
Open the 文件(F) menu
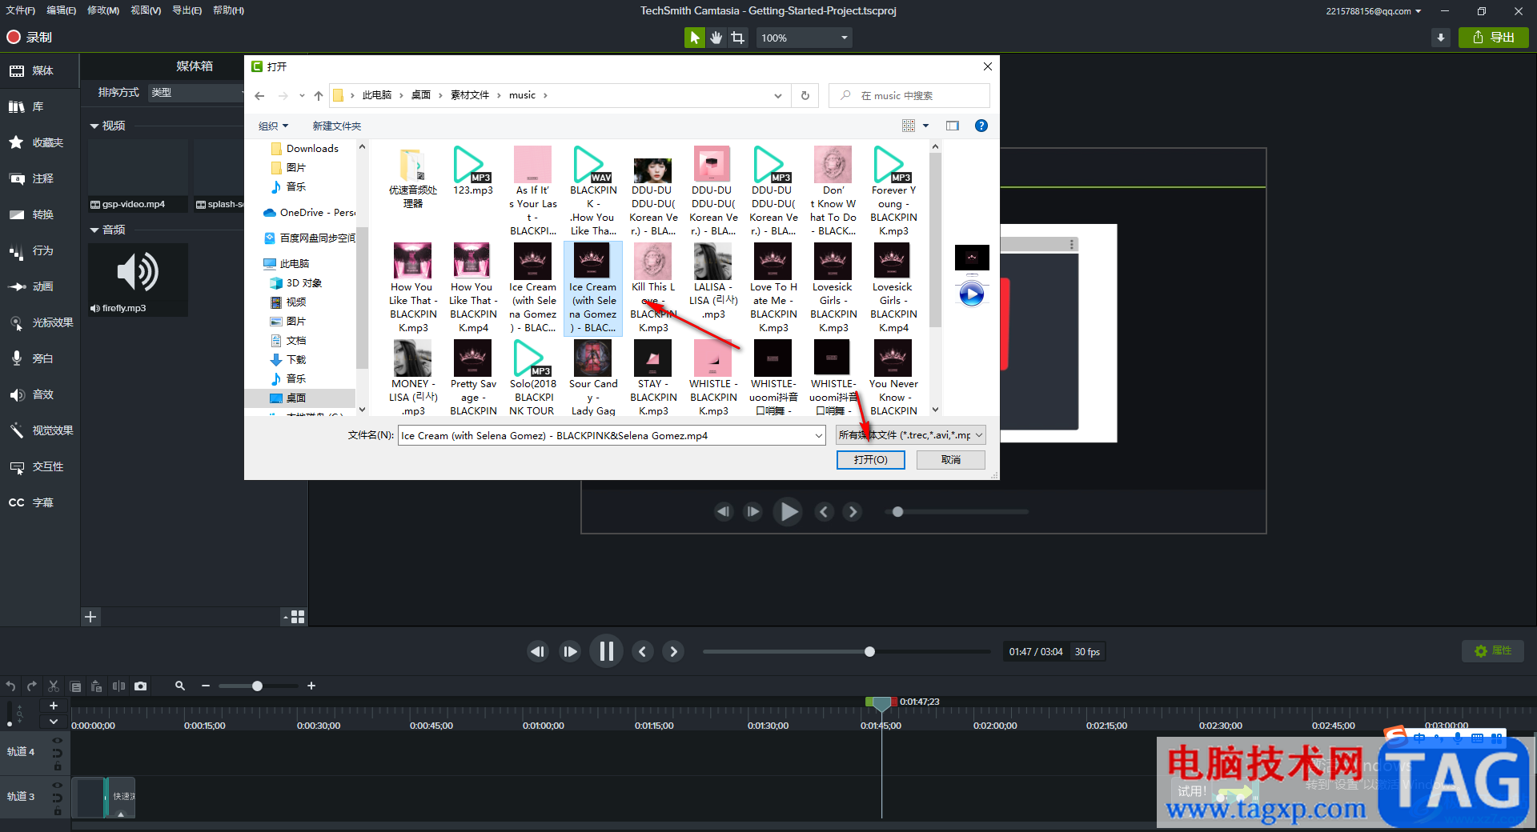[x=21, y=10]
